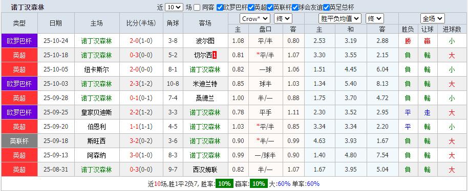Open 皇家贝迪斯 team link
468x191 pixels.
click(97, 112)
